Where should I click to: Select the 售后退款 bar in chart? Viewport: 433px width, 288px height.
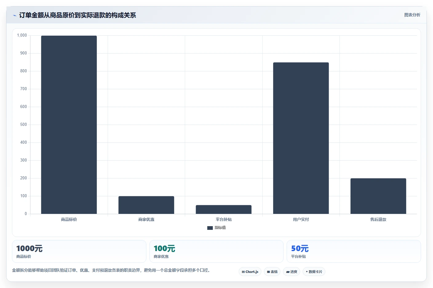pos(378,196)
